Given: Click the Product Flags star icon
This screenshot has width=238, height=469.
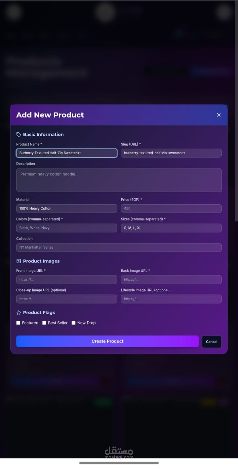Looking at the screenshot, I should pyautogui.click(x=19, y=312).
